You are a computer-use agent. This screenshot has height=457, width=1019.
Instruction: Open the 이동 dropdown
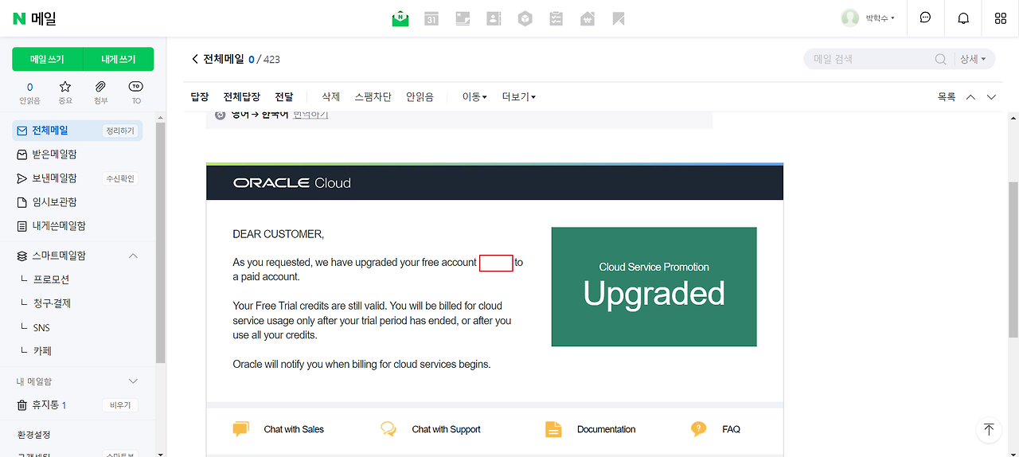pyautogui.click(x=474, y=97)
